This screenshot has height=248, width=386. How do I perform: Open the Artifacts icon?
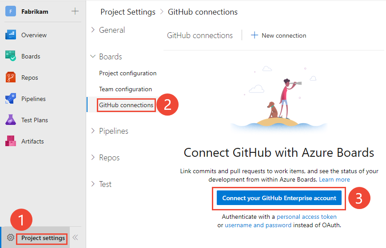11,141
